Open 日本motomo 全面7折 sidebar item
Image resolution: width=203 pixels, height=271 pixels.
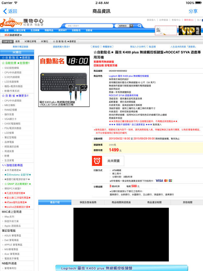pyautogui.click(x=18, y=175)
